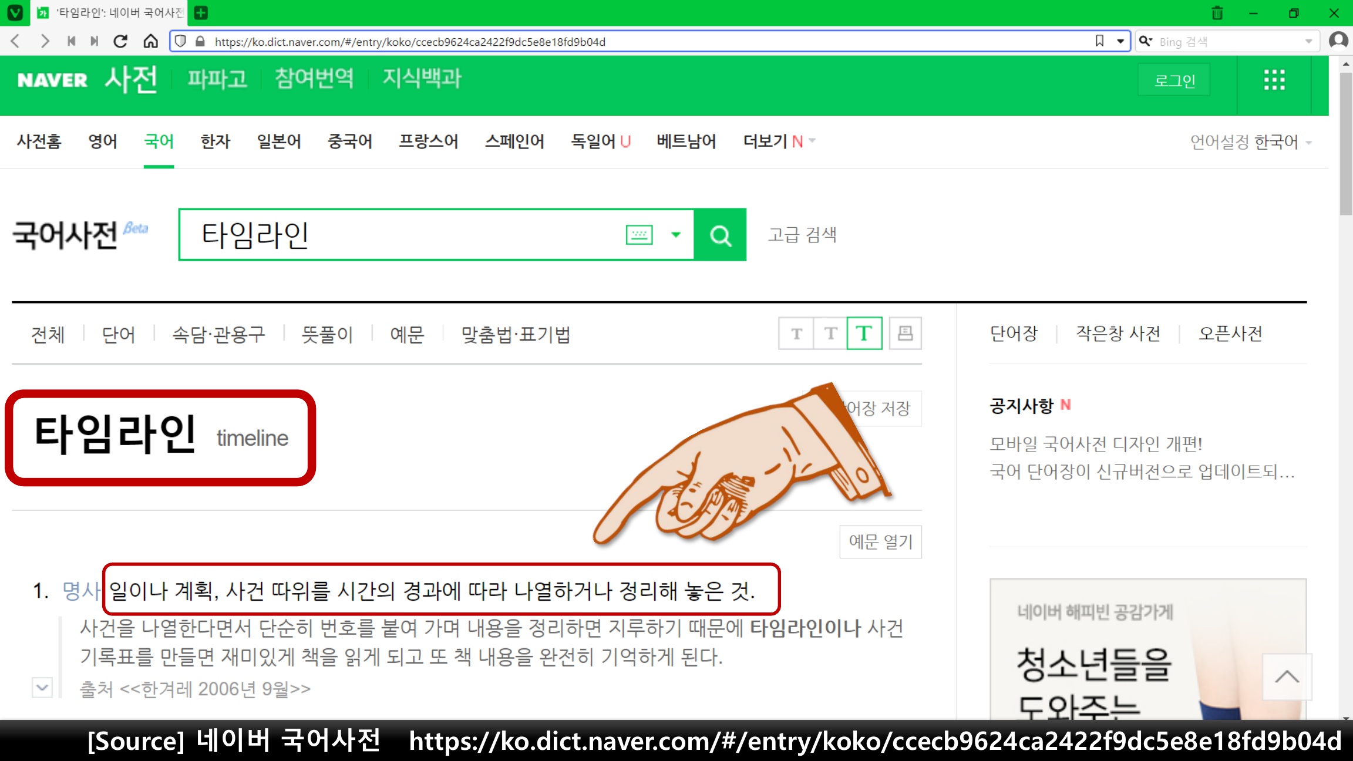This screenshot has height=761, width=1353.
Task: Open the shield content blocker icon
Action: pos(181,41)
